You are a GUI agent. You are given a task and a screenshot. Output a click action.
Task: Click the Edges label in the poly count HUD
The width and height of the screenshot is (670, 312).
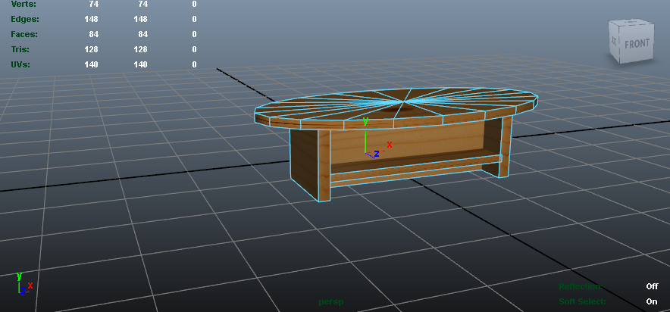[x=24, y=19]
